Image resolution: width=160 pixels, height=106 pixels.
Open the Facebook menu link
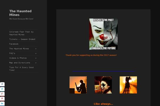[14, 44]
